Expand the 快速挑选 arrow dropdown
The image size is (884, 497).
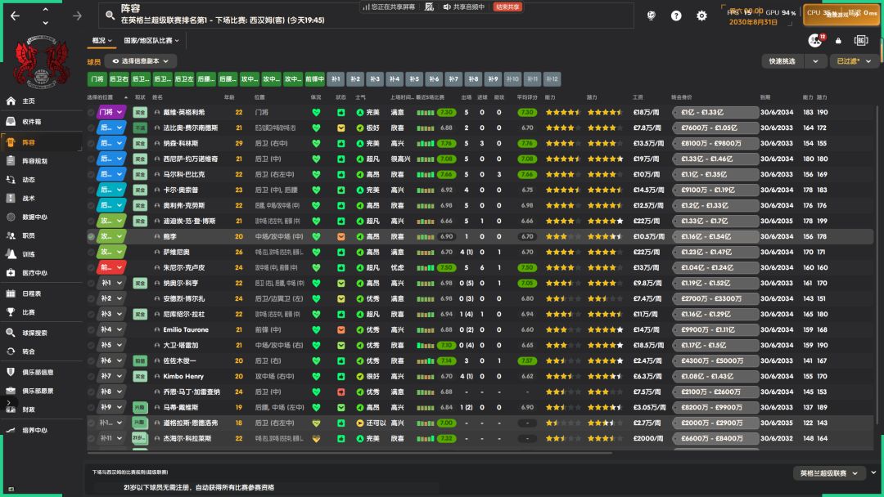815,60
